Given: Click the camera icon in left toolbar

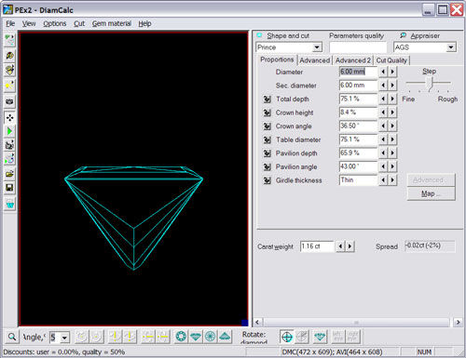Looking at the screenshot, I should coord(9,101).
